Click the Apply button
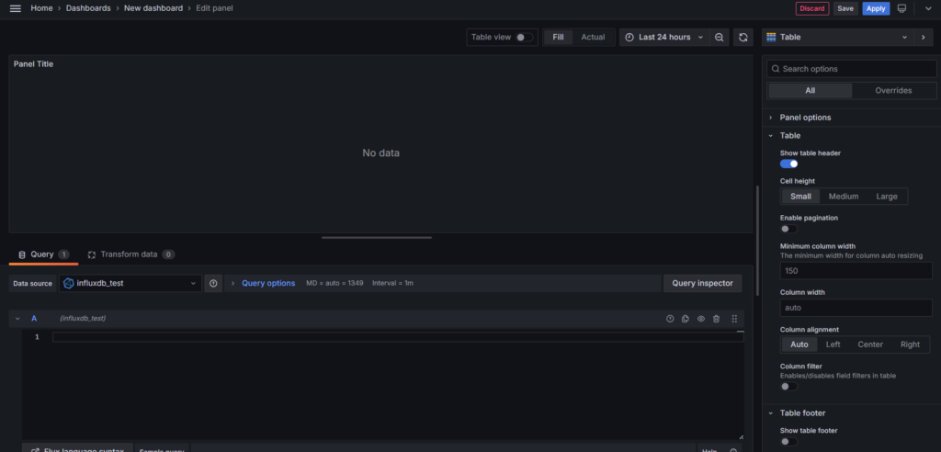Image resolution: width=941 pixels, height=452 pixels. pos(876,8)
